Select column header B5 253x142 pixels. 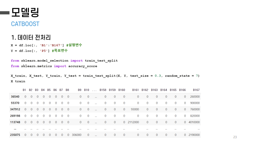(49, 90)
